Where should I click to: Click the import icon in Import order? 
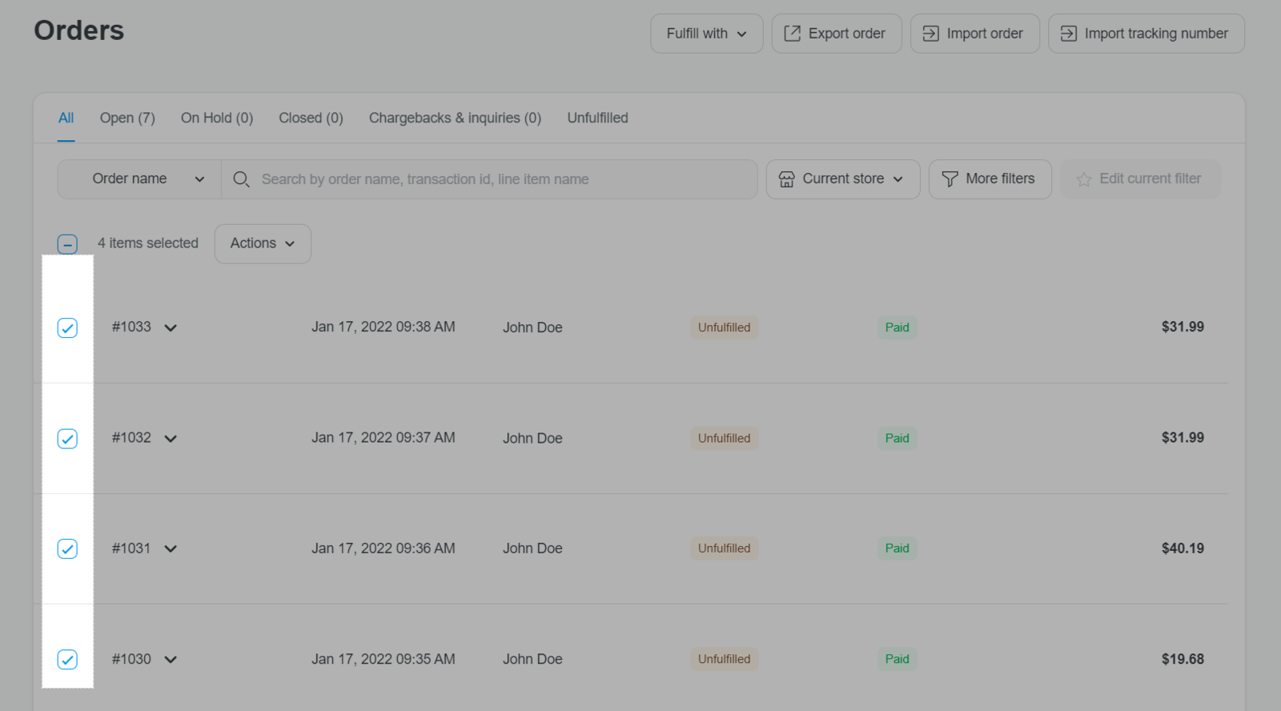(x=930, y=34)
